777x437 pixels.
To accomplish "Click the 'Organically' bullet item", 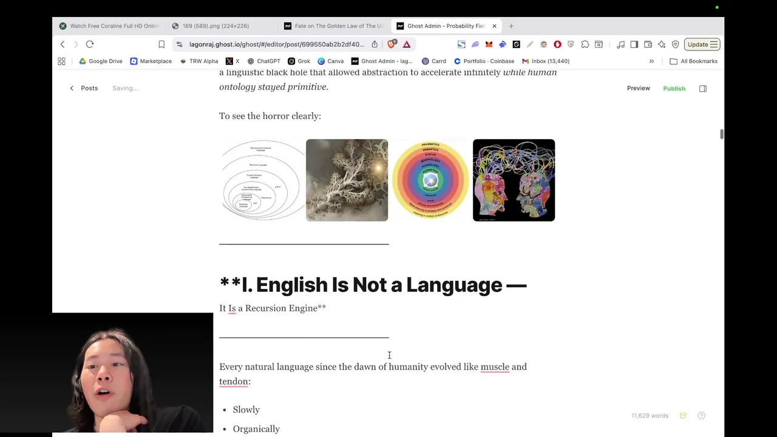I will (x=256, y=429).
